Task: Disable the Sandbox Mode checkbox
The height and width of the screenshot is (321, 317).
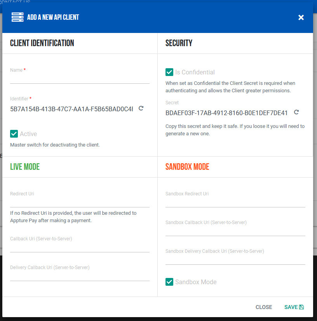Action: click(x=169, y=282)
